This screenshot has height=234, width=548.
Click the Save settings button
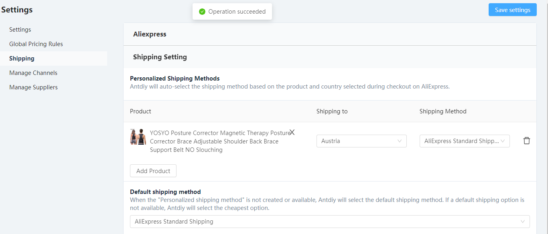click(512, 10)
